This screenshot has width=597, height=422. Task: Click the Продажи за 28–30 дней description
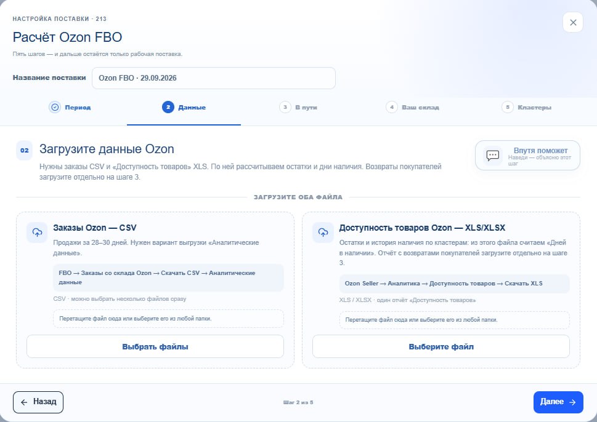(156, 247)
